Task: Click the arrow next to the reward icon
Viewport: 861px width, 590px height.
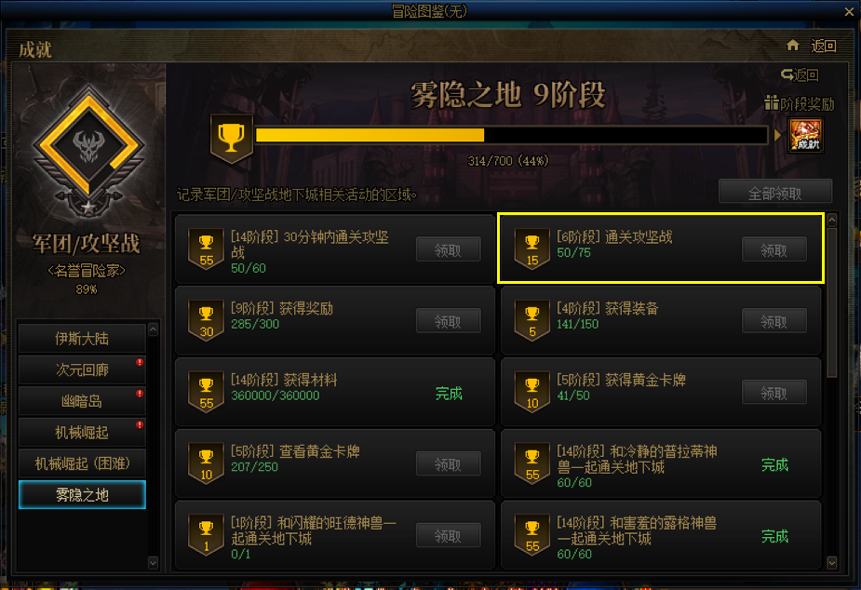Action: 777,135
